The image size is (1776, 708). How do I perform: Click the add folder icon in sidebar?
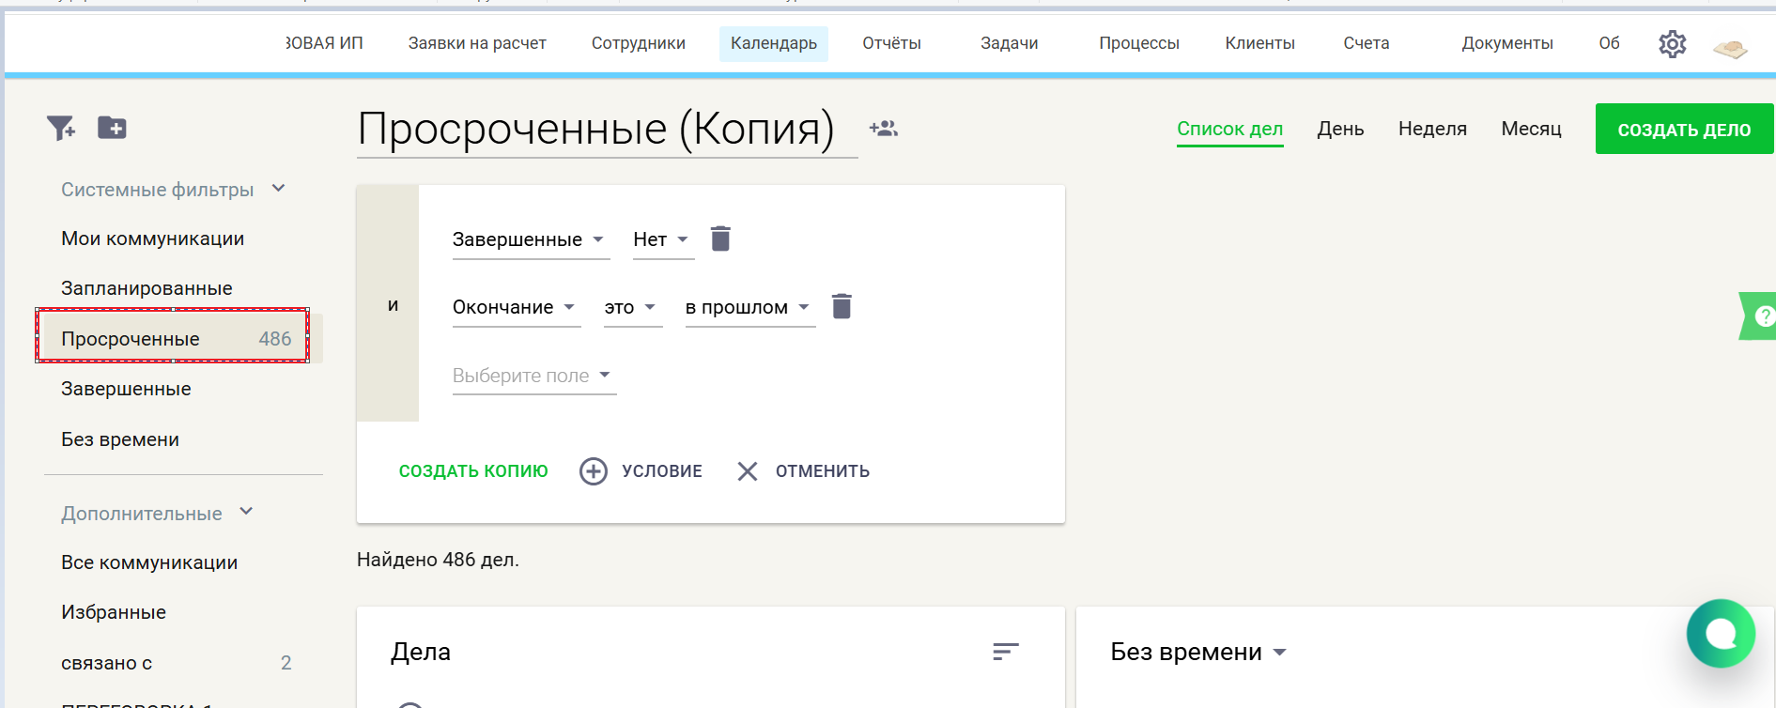112,128
